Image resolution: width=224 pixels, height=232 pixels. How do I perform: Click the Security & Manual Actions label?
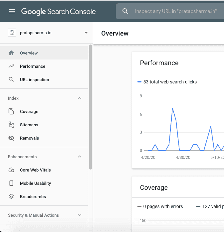click(33, 215)
